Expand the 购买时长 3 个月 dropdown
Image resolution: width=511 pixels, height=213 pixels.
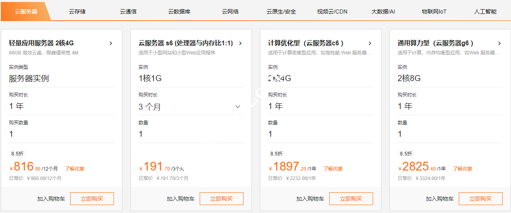tap(238, 106)
